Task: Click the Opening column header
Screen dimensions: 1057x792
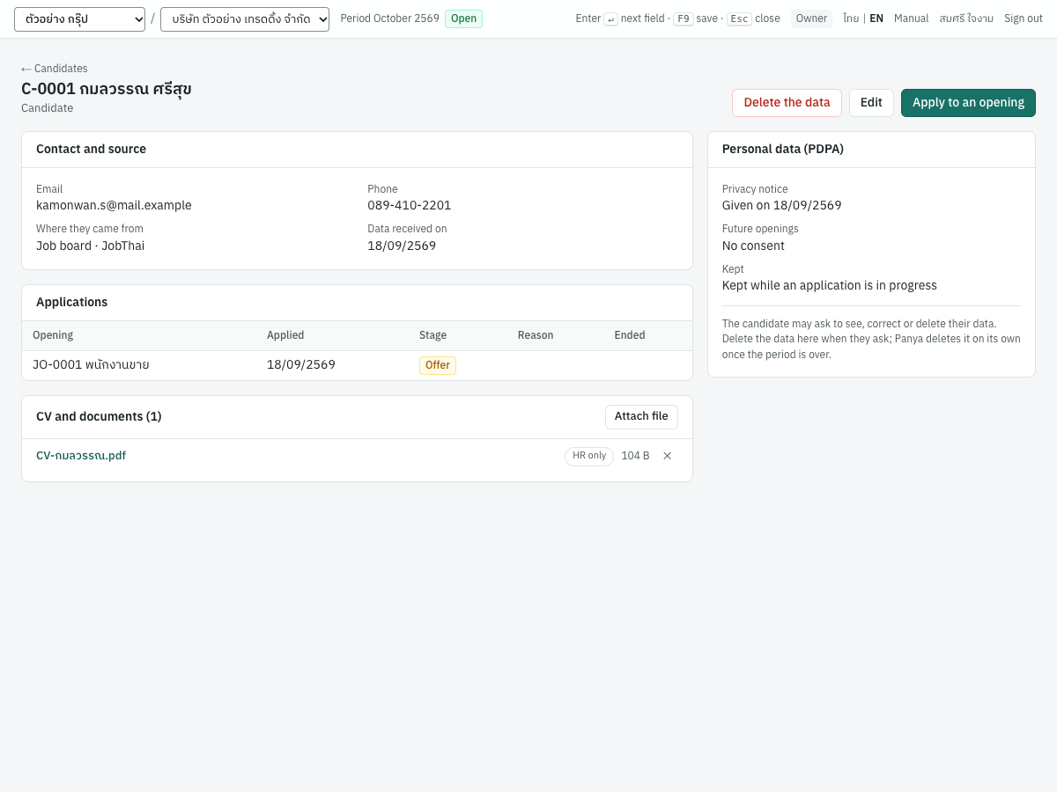Action: click(x=53, y=335)
